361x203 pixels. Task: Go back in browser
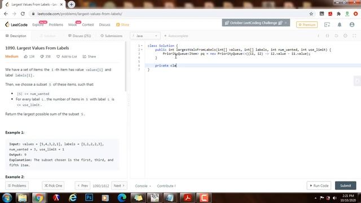pos(6,14)
